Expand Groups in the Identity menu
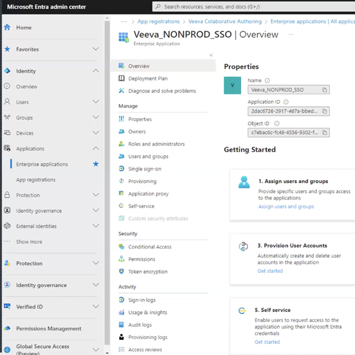Viewport: 355px width, 355px height. pos(96,117)
